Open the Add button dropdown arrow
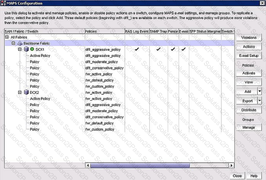Viewport: 266px width, 180px height. click(259, 91)
